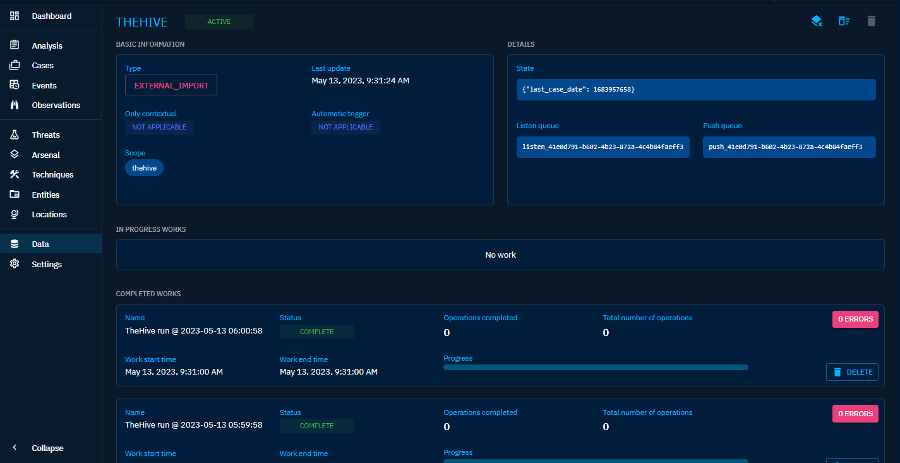Click the COMPLETED WORKS heading
Screen dimensions: 900x463
click(x=148, y=294)
